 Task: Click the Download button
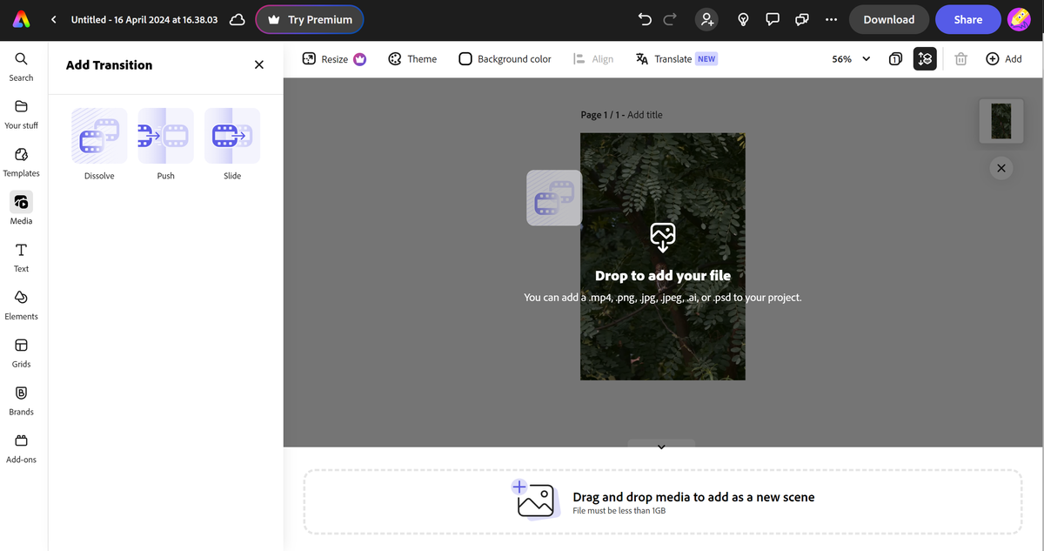[x=889, y=19]
